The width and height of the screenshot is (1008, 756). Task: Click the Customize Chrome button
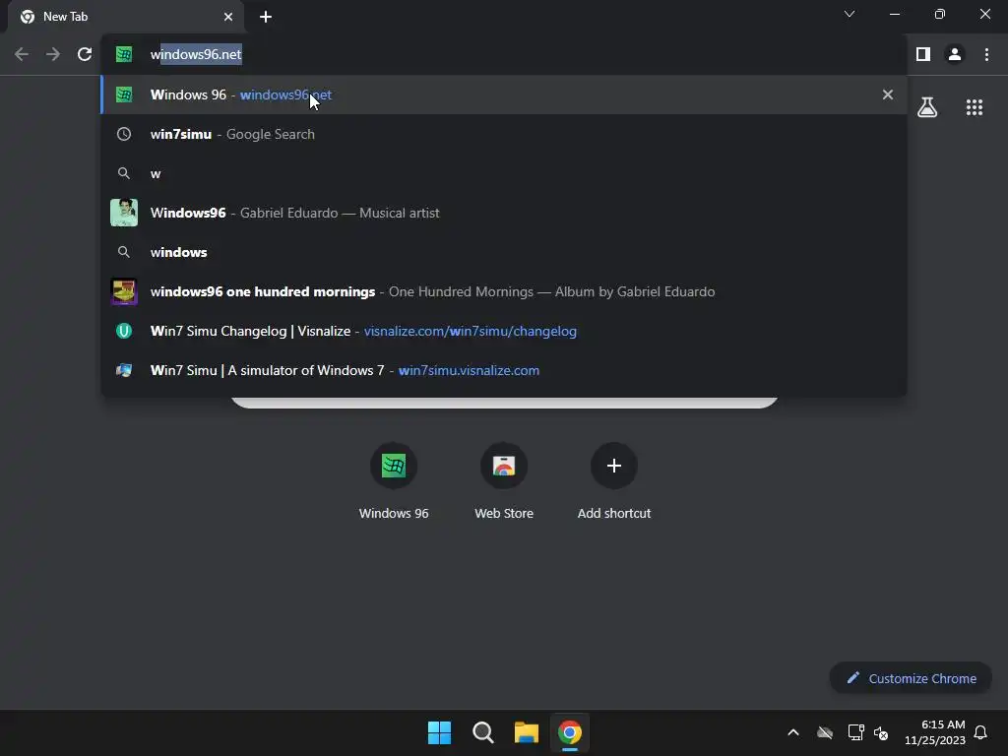(911, 678)
